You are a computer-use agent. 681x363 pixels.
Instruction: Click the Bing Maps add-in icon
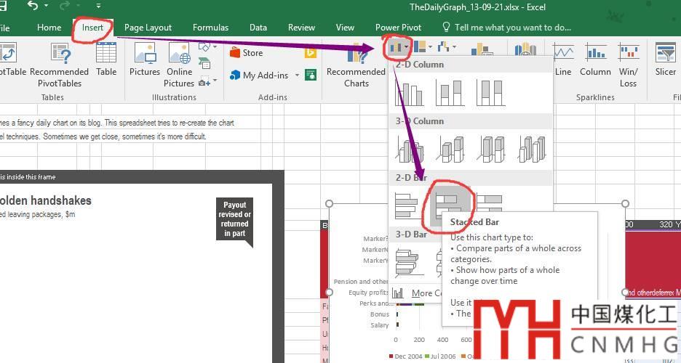tap(311, 53)
